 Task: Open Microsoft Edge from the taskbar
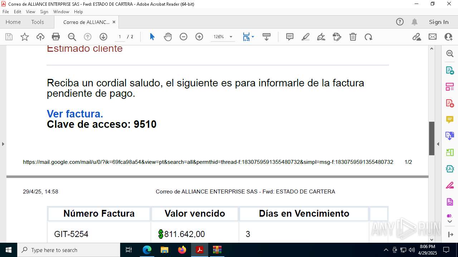tap(147, 250)
